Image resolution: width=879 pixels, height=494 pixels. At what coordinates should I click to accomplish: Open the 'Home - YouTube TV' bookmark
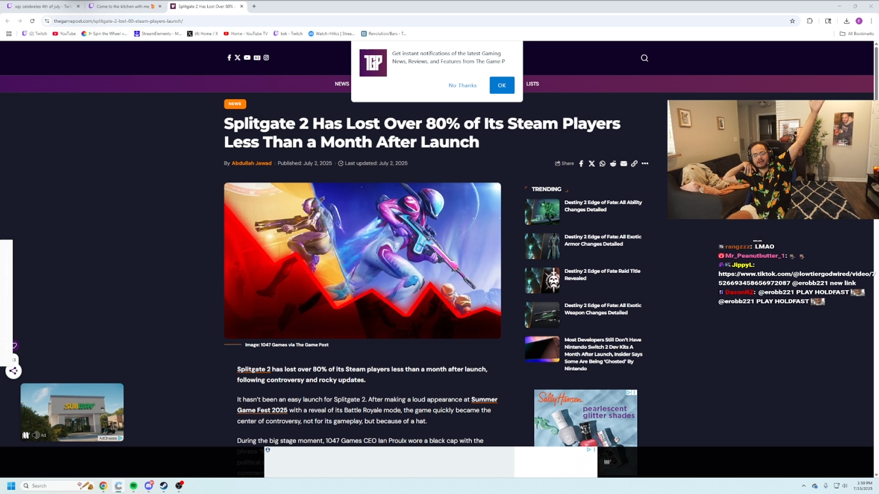[245, 33]
